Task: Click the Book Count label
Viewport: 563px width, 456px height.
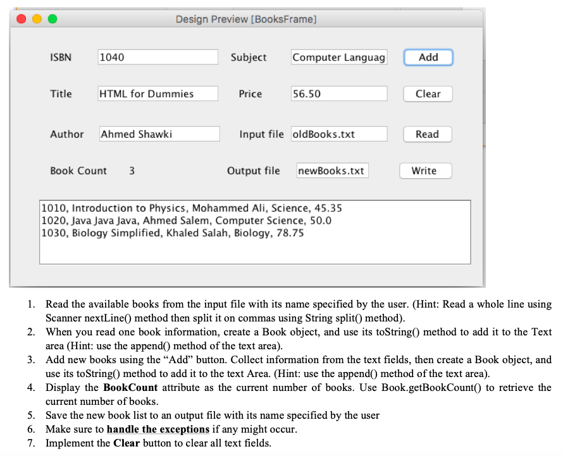Action: click(78, 171)
